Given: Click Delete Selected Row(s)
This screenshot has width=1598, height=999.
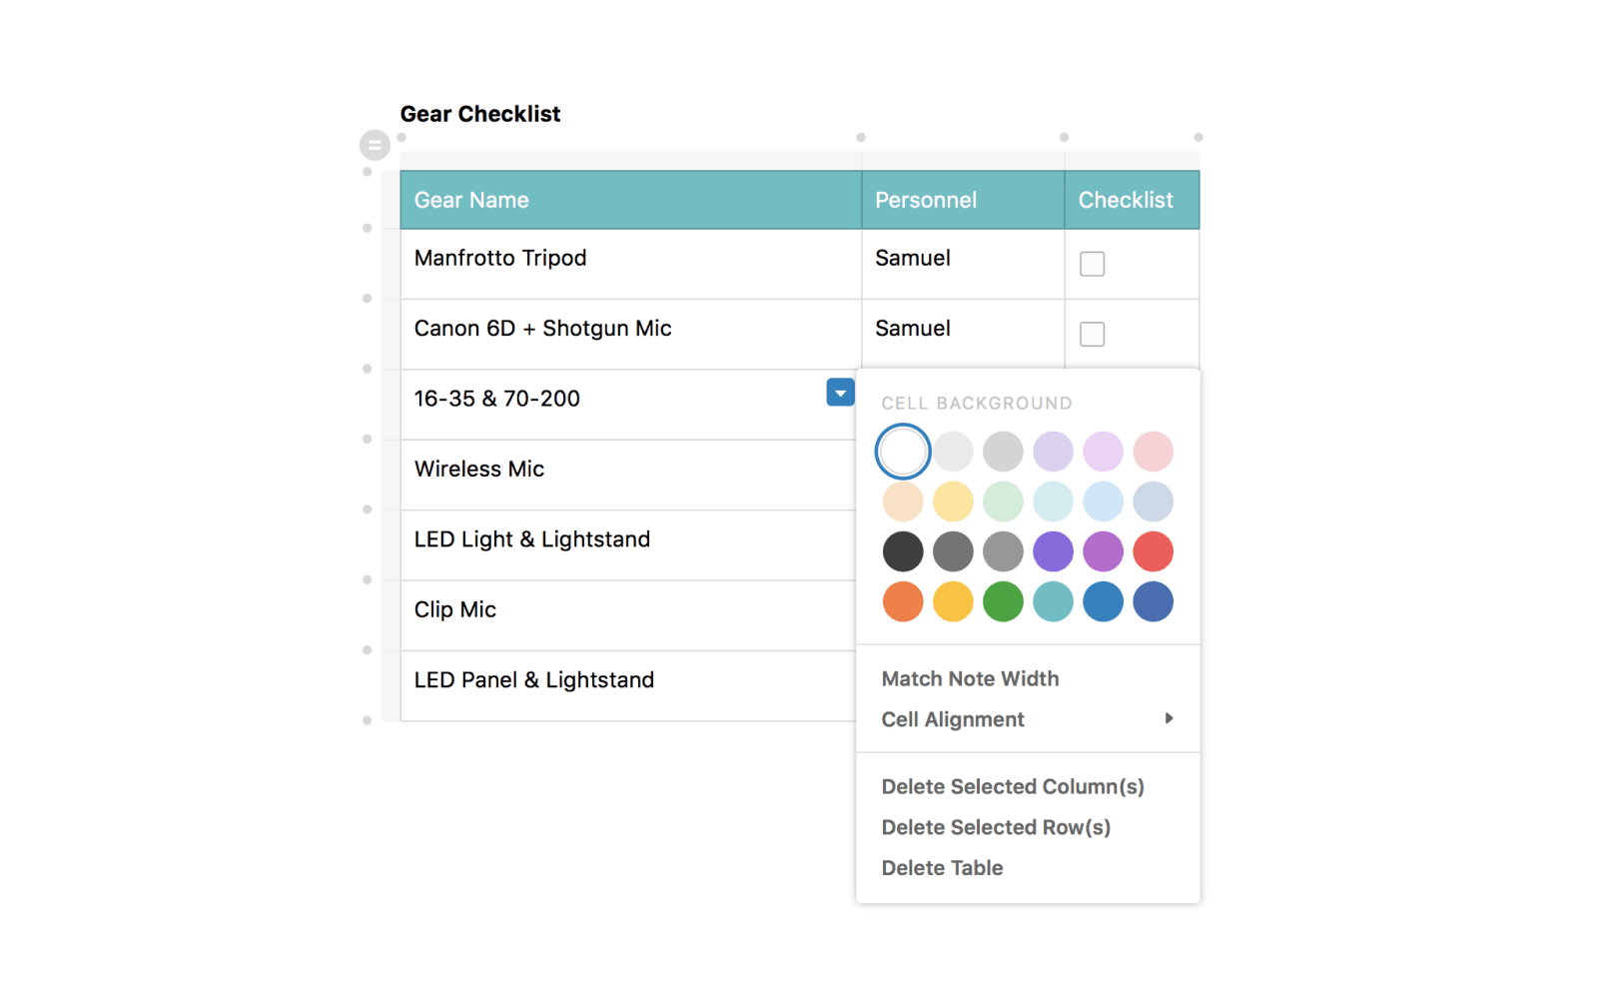Looking at the screenshot, I should coord(995,827).
